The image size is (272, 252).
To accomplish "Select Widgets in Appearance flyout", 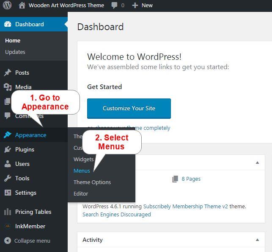I will 84,160.
